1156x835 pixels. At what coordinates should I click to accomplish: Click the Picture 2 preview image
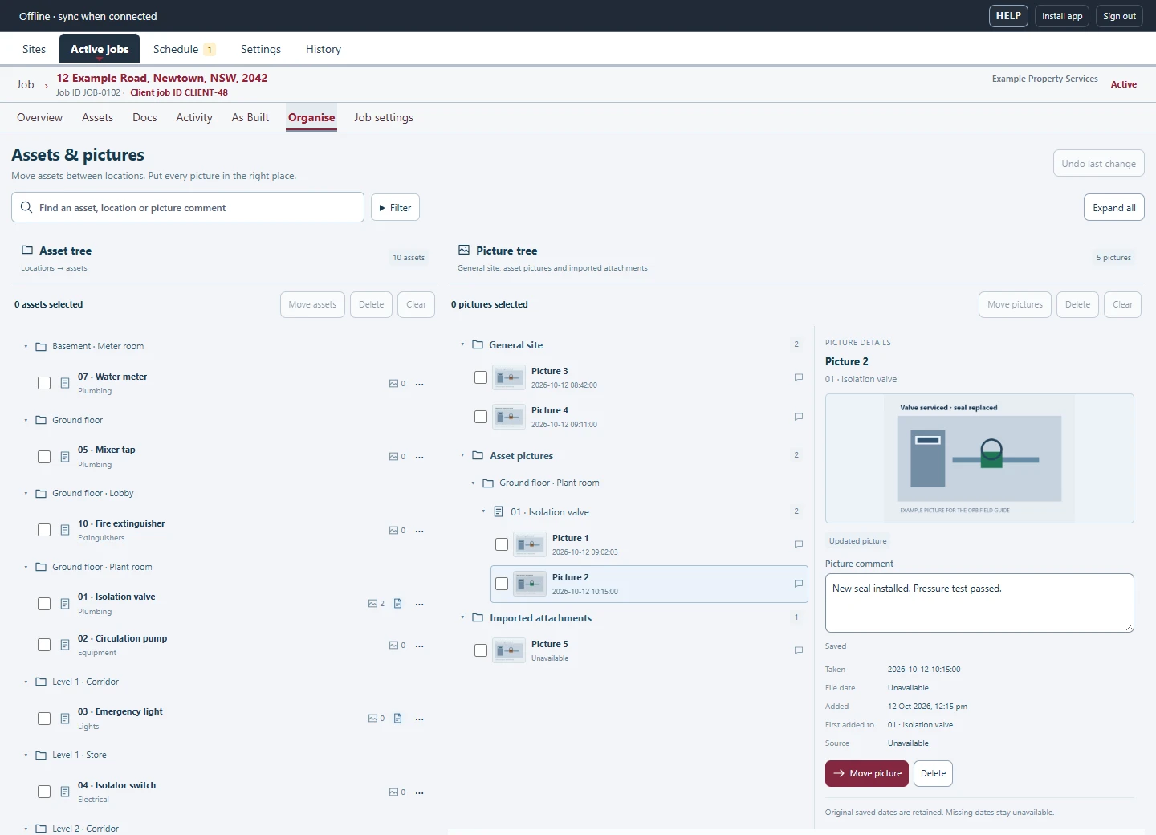click(979, 458)
